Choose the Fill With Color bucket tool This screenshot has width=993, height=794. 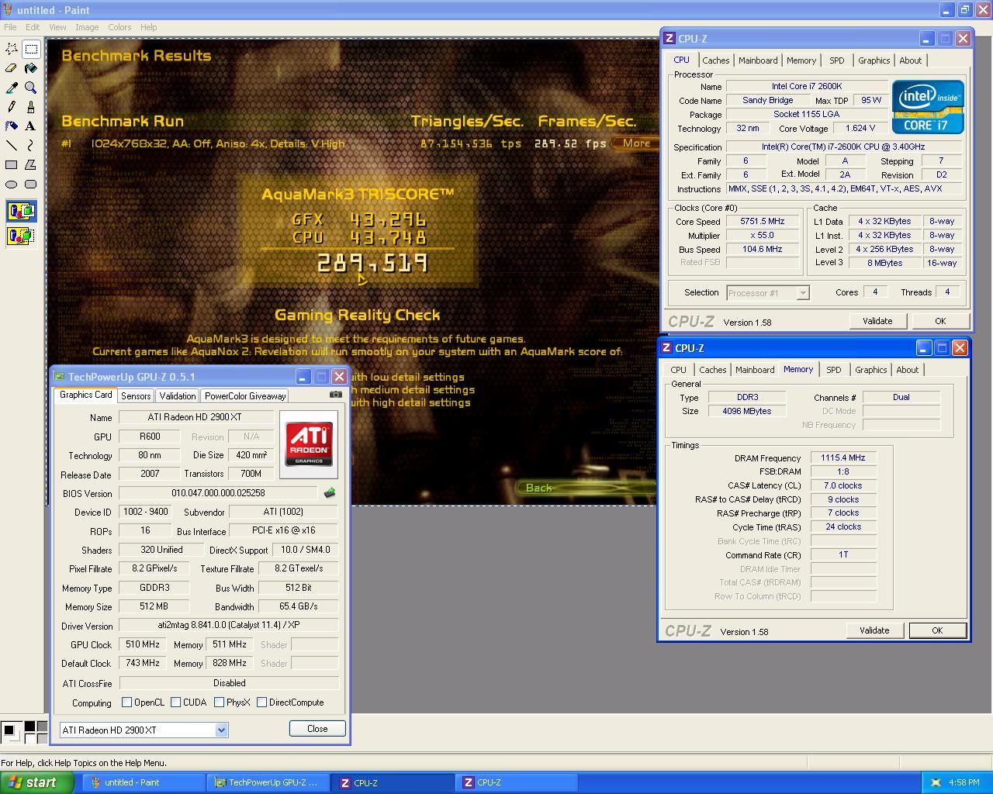tap(31, 68)
